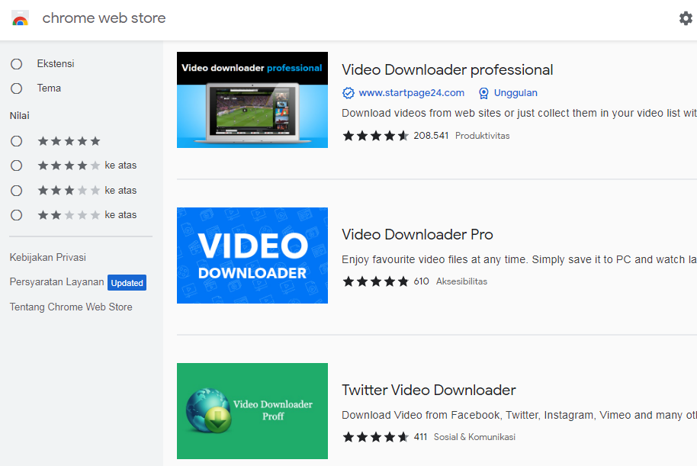Screen dimensions: 697x466
Task: Open Persyaratan Layanan link
Action: coord(56,282)
